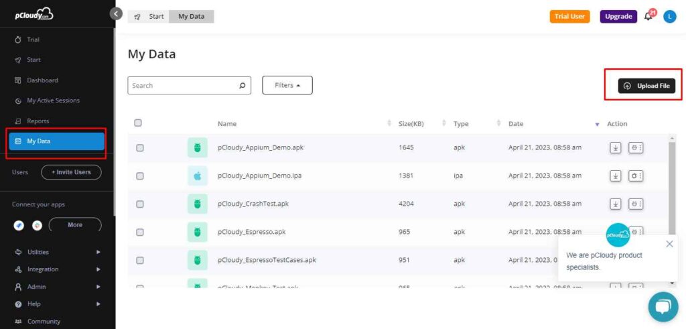686x329 pixels.
Task: Open the notifications bell
Action: 648,17
